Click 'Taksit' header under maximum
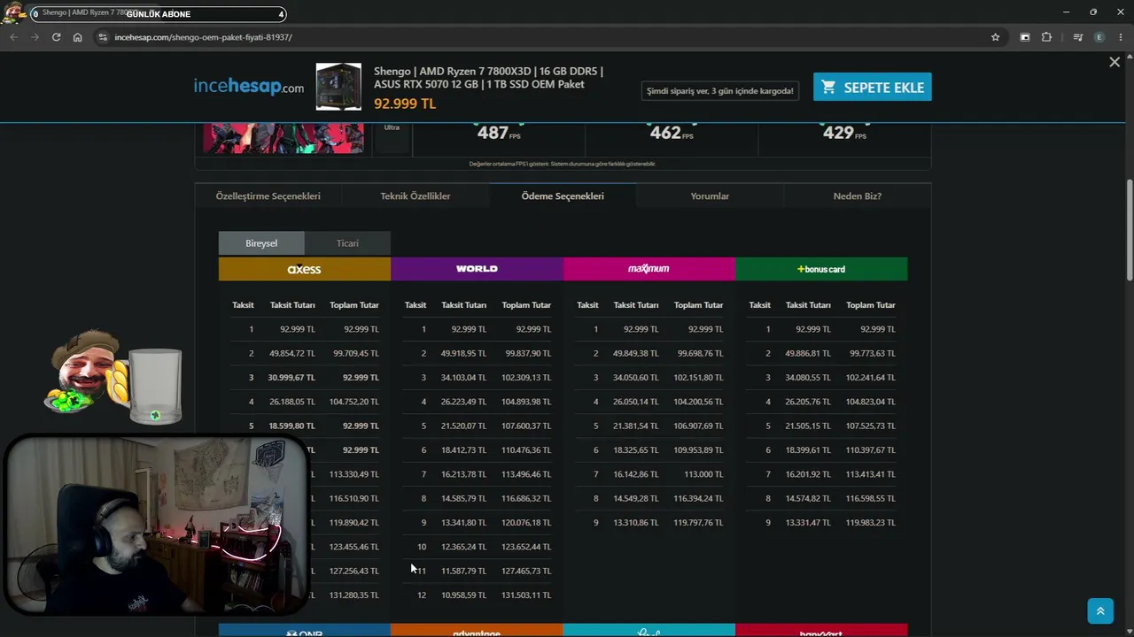Image resolution: width=1134 pixels, height=637 pixels. (x=587, y=305)
